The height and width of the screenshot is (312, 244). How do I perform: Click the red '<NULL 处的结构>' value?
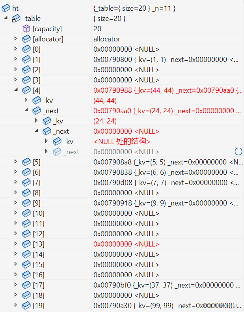(122, 142)
